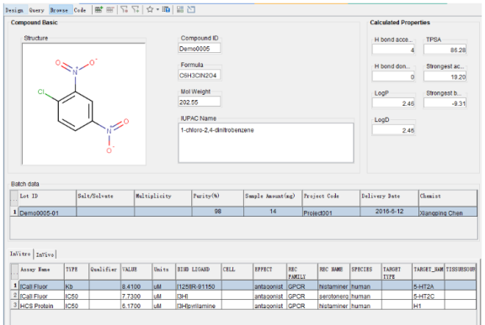Click the remove filter funnel icon
Image resolution: width=485 pixels, height=325 pixels.
click(x=125, y=9)
